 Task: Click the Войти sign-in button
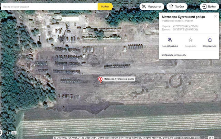click(x=209, y=7)
